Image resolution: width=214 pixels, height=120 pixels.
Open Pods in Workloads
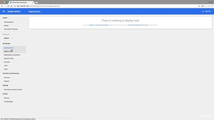[x=6, y=69]
